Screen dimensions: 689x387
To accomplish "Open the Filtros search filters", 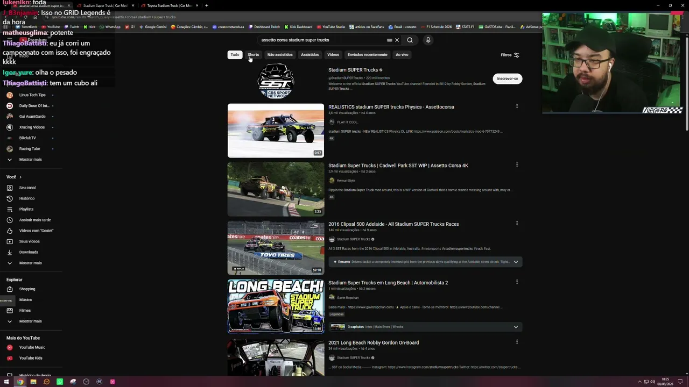I will [510, 55].
